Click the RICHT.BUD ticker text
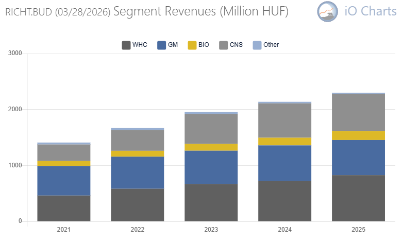 point(28,12)
